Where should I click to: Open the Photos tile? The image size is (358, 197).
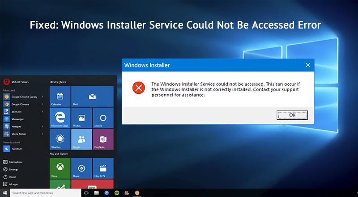81,118
